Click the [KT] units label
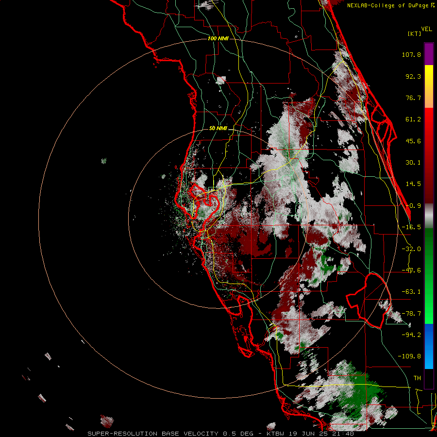Image resolution: width=437 pixels, height=437 pixels. pyautogui.click(x=415, y=34)
